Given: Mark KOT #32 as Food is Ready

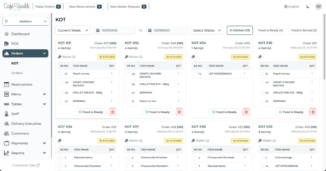Looking at the screenshot, I should coord(158,112).
